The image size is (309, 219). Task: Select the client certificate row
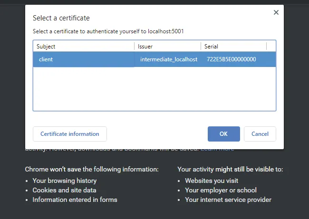(x=83, y=59)
